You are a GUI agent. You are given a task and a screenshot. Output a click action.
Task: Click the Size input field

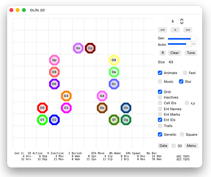pyautogui.click(x=171, y=62)
